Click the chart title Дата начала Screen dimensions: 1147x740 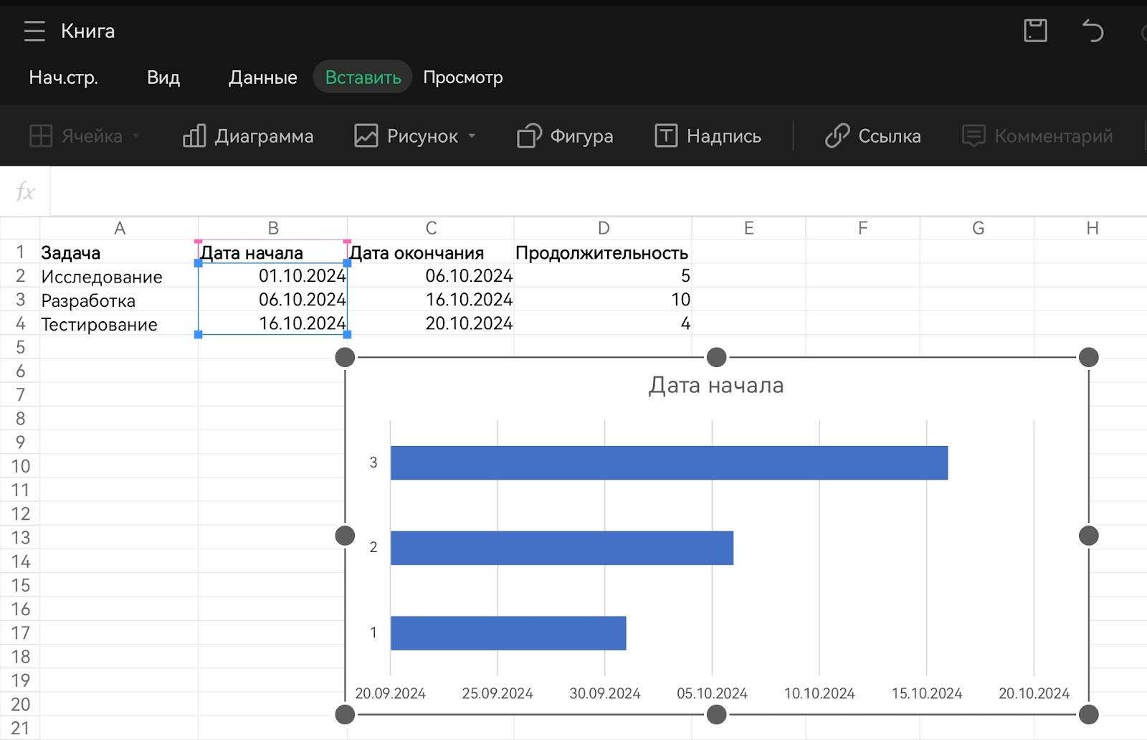click(x=715, y=386)
